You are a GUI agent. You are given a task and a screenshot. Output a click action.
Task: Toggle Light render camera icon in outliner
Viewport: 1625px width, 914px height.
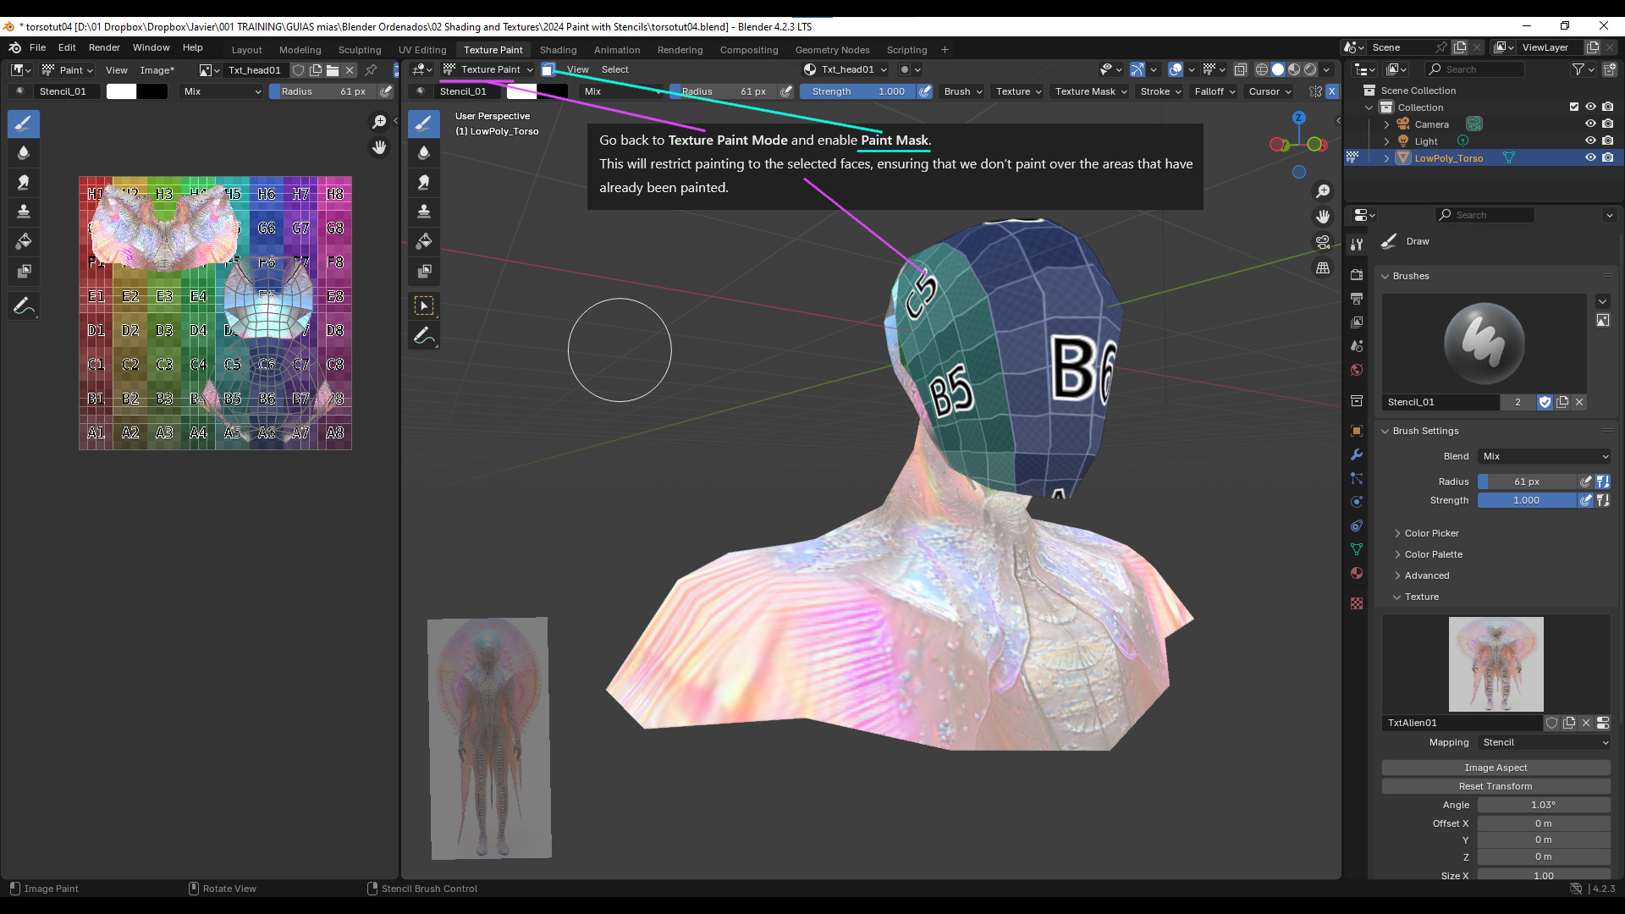[x=1607, y=140]
